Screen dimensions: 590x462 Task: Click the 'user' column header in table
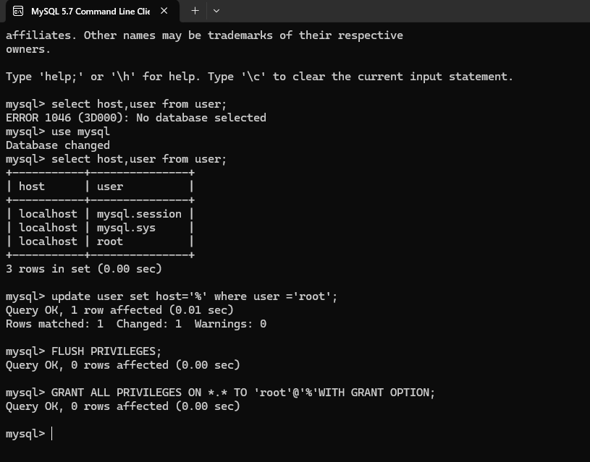point(110,187)
